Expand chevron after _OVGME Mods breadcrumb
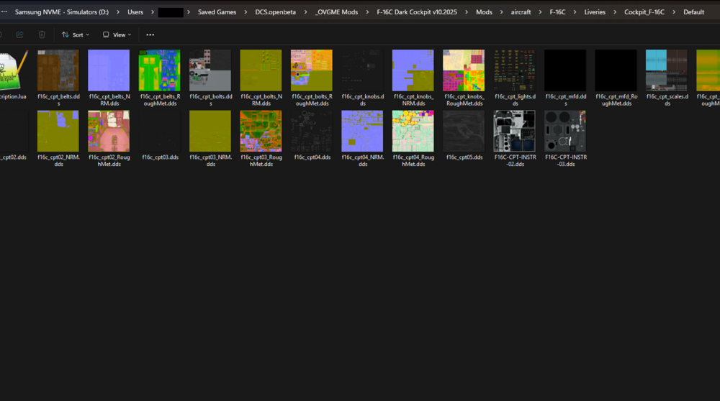 (367, 12)
